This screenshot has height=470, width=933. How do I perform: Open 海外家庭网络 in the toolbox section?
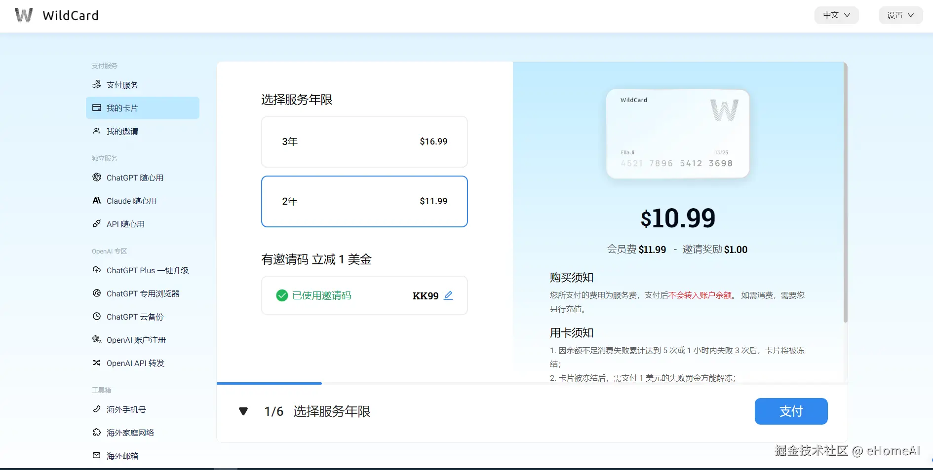[x=143, y=433]
